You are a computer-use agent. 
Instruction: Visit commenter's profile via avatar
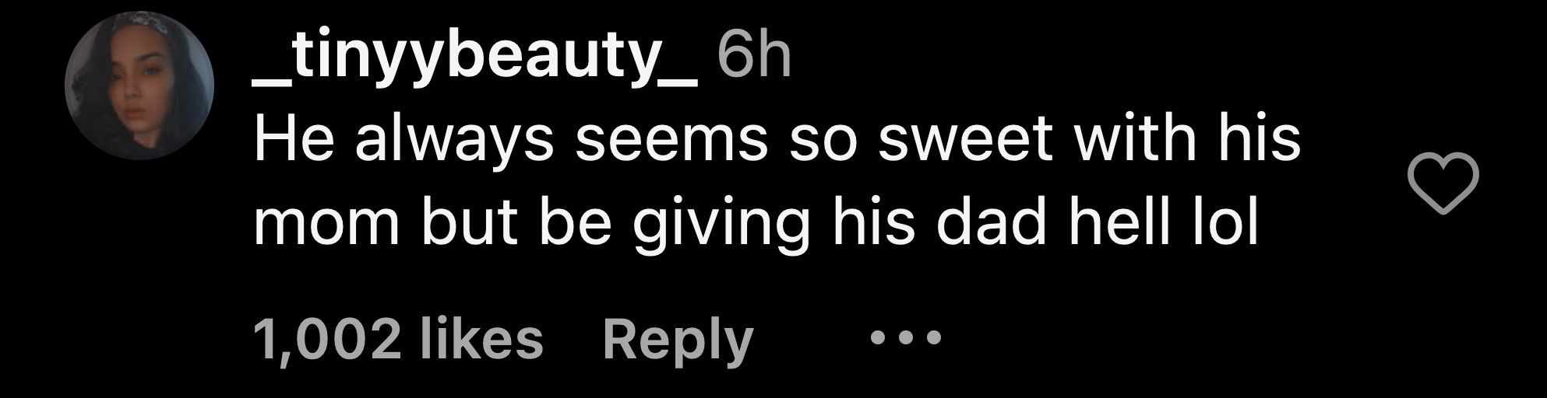(x=139, y=86)
